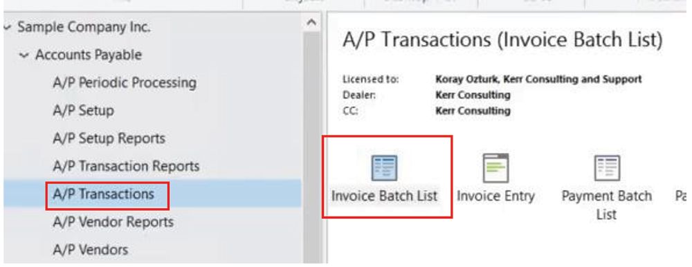692x267 pixels.
Task: Click the Accounts Payable label
Action: coord(89,55)
